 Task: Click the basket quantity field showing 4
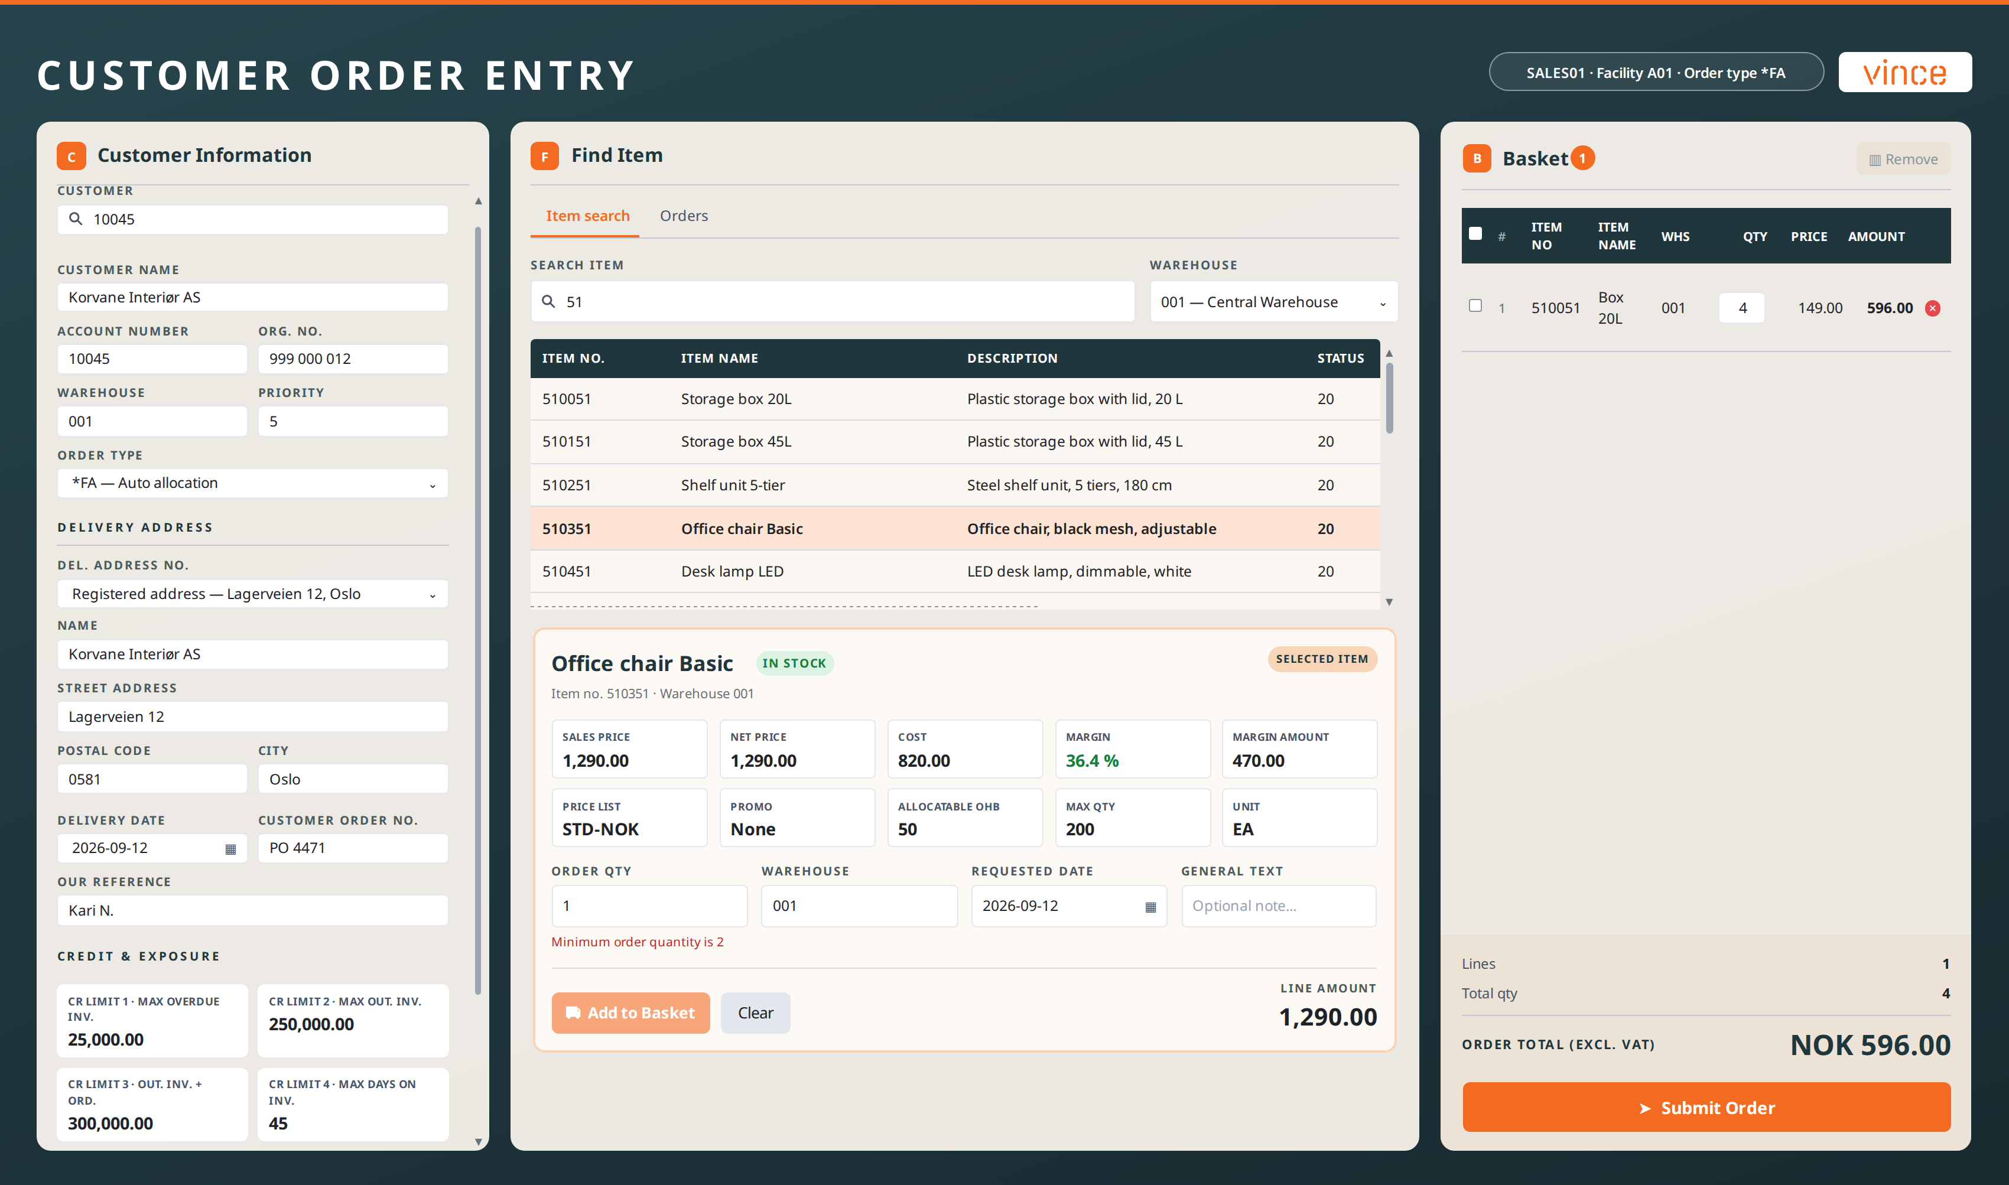click(1741, 308)
